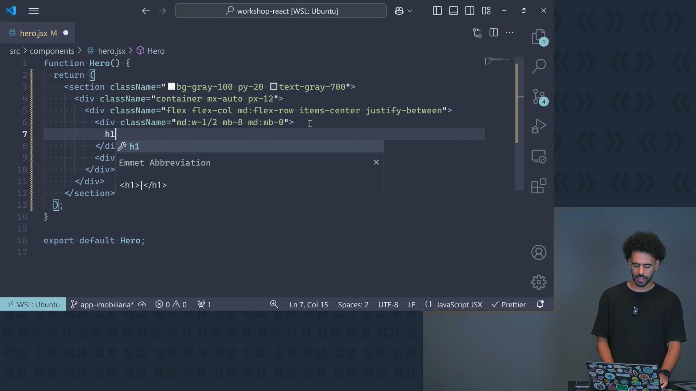
Task: Toggle the bottom panel layout
Action: [453, 11]
